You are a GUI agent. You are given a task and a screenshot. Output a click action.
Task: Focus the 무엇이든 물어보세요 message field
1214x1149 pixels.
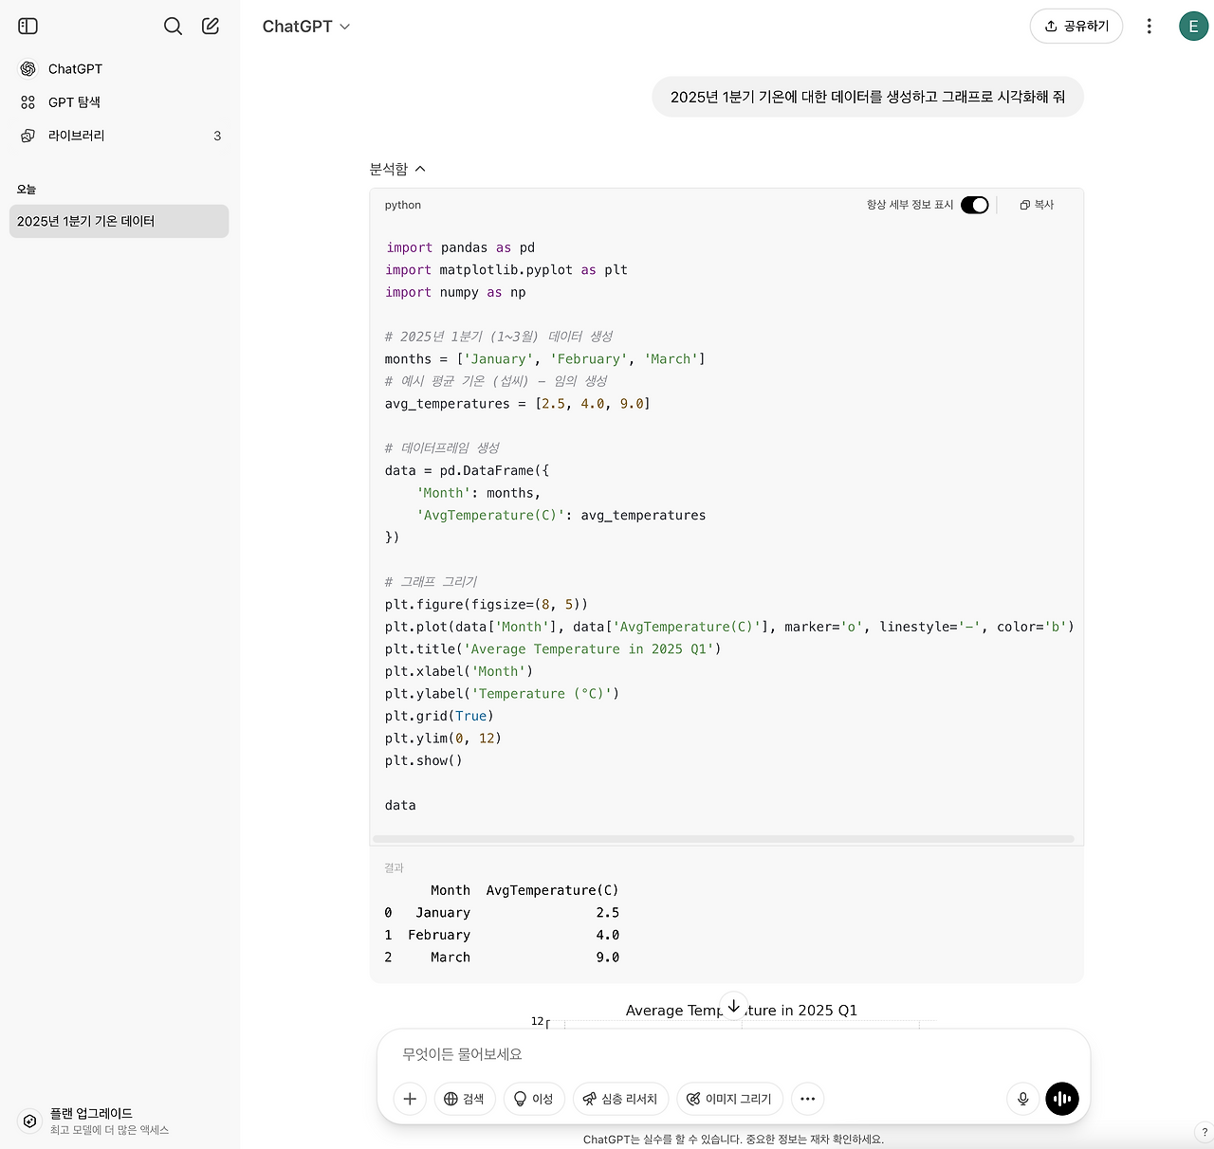(733, 1054)
